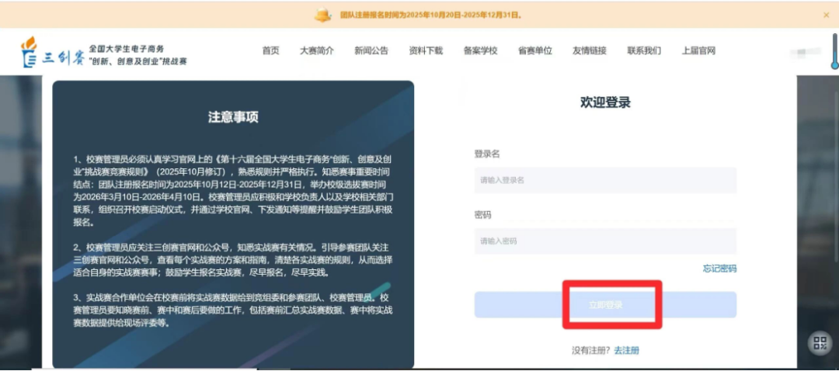Click the 三创赛 torch logo
The height and width of the screenshot is (371, 839).
coord(29,52)
